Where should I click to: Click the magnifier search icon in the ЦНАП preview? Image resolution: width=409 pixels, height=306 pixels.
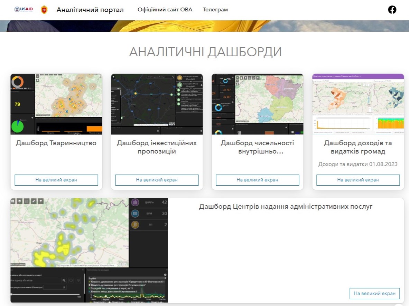point(64,281)
